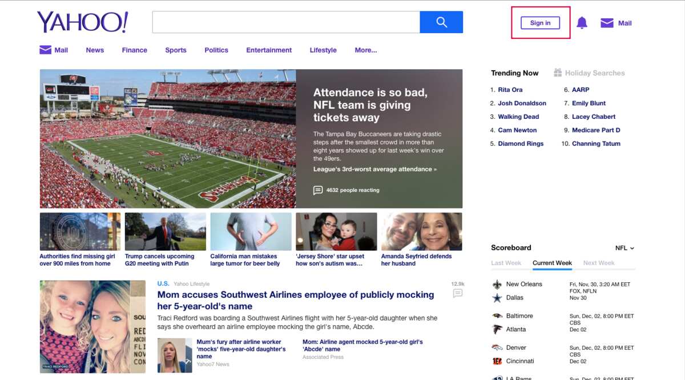685x380 pixels.
Task: Open Mum's fury after airline worker link
Action: coord(241,349)
